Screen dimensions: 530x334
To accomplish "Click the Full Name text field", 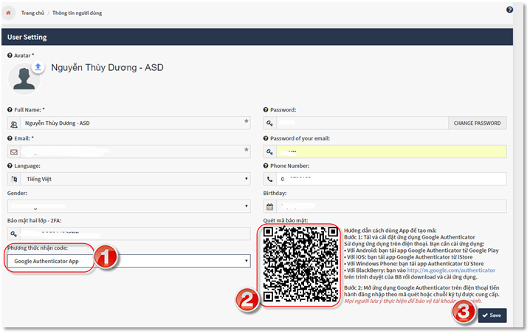I will click(133, 123).
